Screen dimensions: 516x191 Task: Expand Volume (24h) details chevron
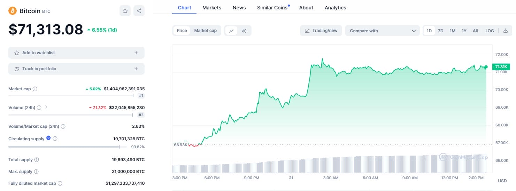click(46, 107)
